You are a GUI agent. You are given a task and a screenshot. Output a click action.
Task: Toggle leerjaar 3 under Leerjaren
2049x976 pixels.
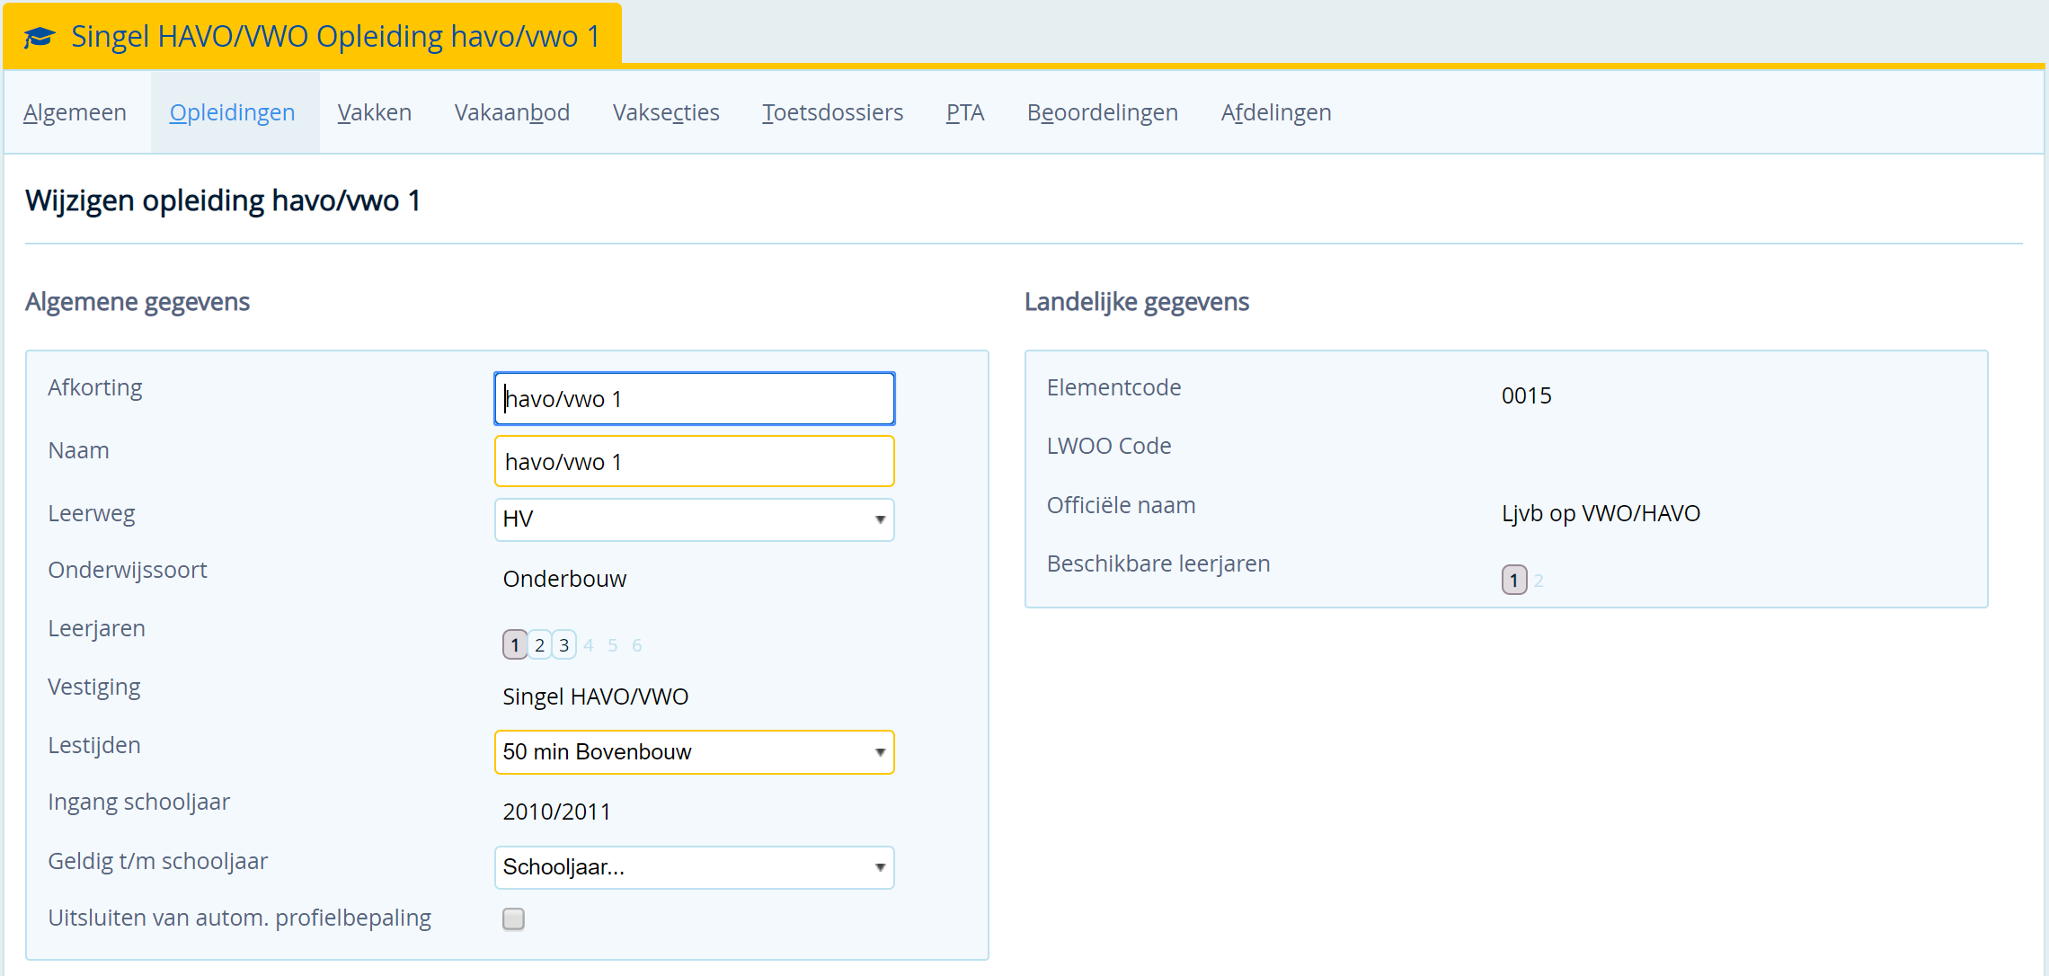pyautogui.click(x=563, y=644)
